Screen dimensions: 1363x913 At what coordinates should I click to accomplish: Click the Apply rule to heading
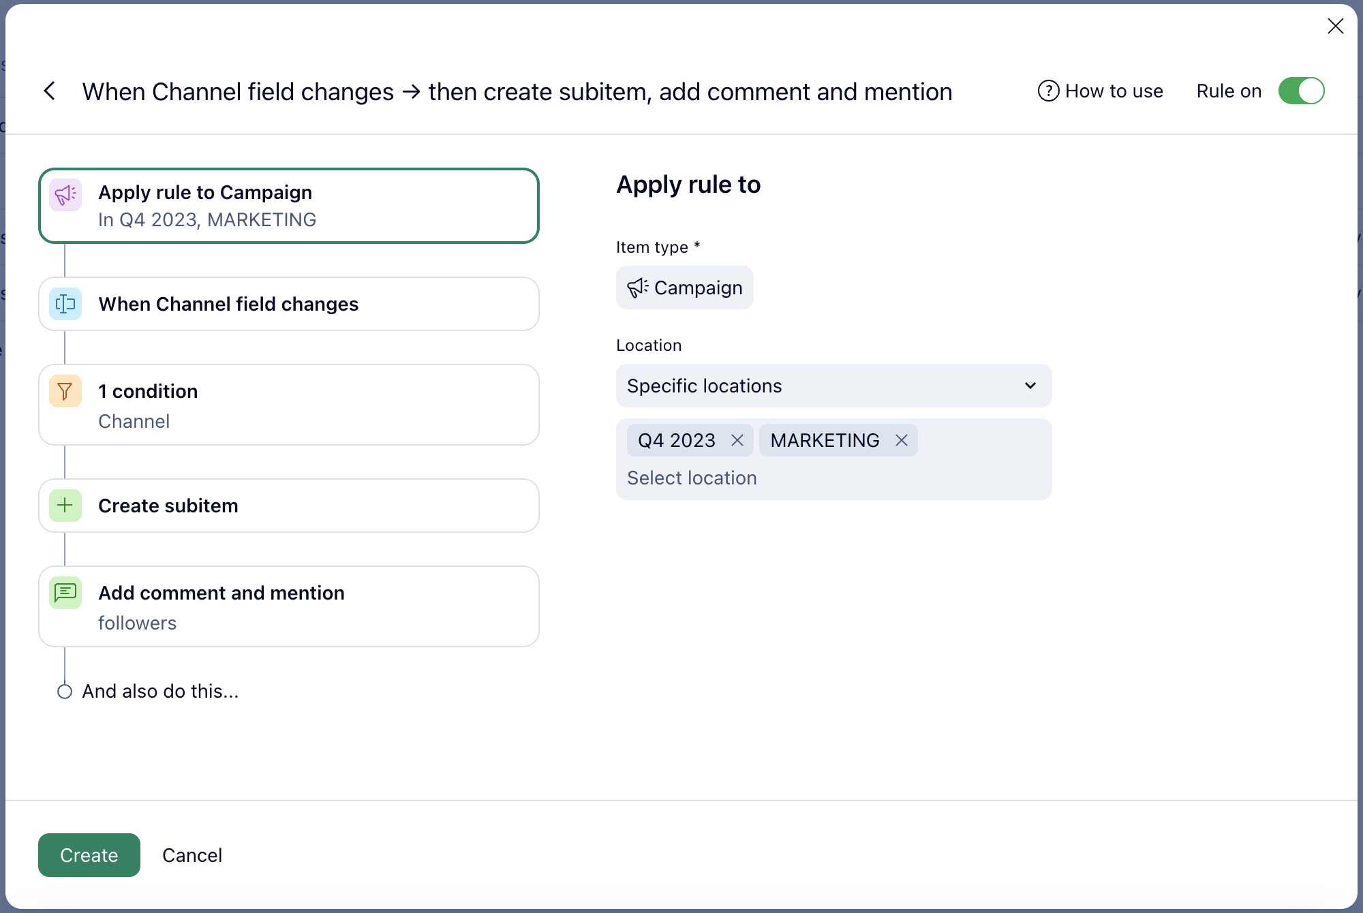(688, 185)
